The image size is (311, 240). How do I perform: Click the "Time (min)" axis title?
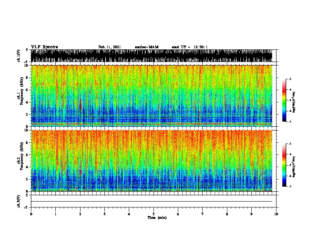tap(157, 218)
